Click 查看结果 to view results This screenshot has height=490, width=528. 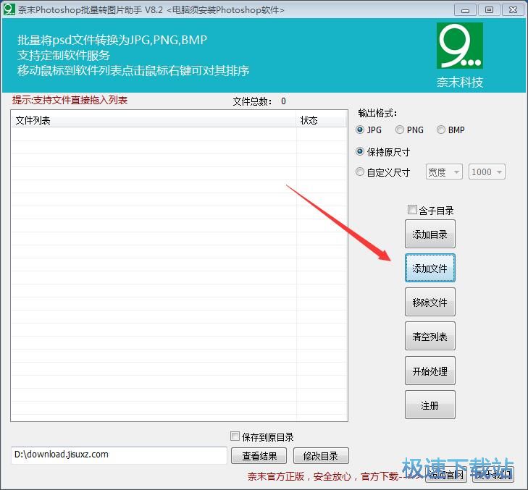click(x=259, y=455)
